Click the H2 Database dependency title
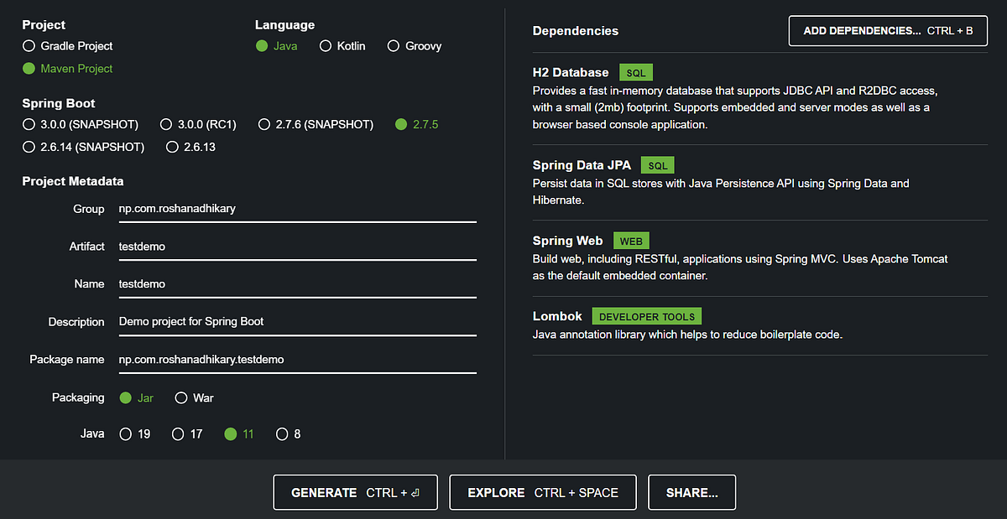The image size is (1007, 519). coord(571,73)
